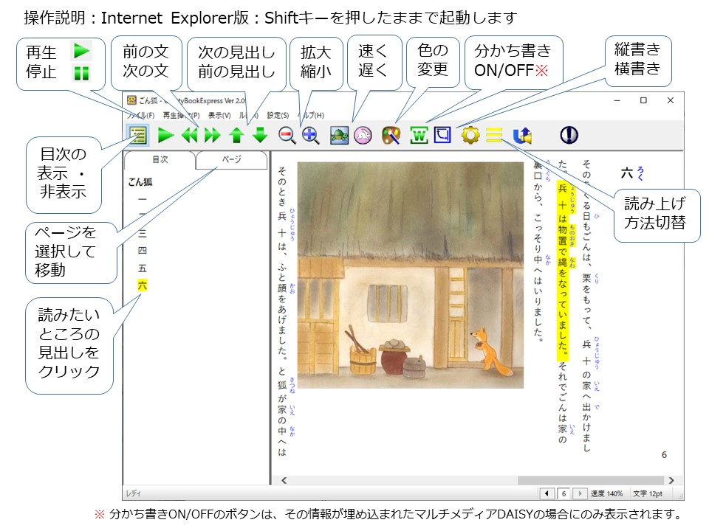Click the exclamation mark info icon

(569, 135)
